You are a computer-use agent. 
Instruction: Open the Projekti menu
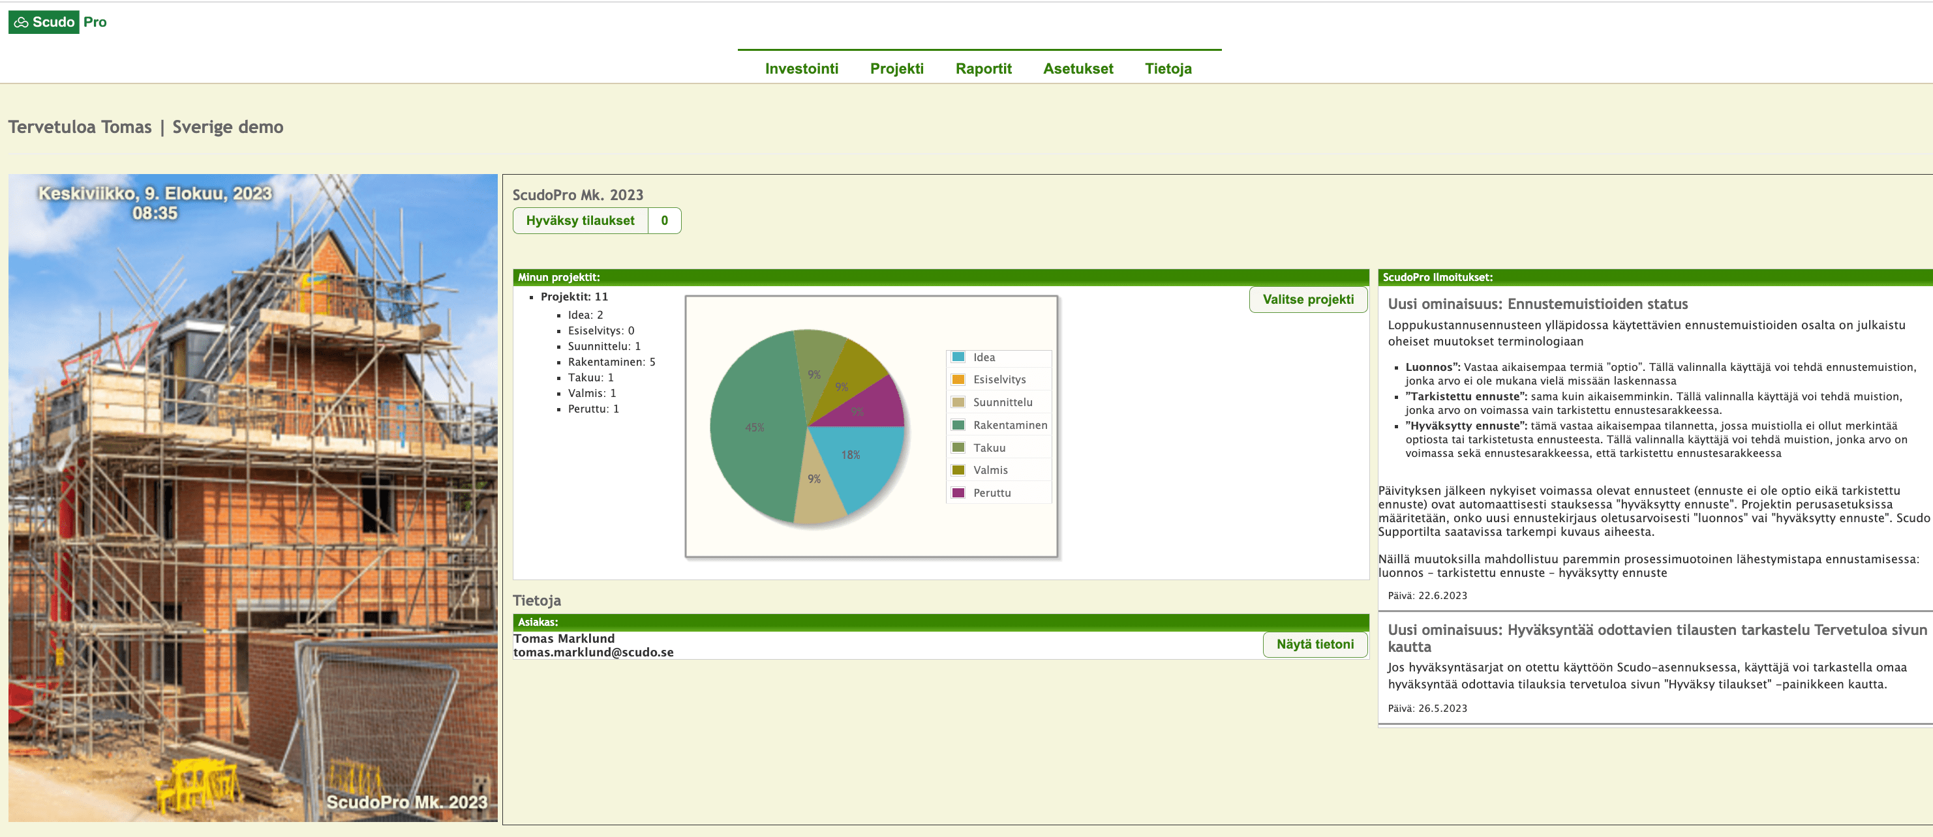pyautogui.click(x=897, y=68)
